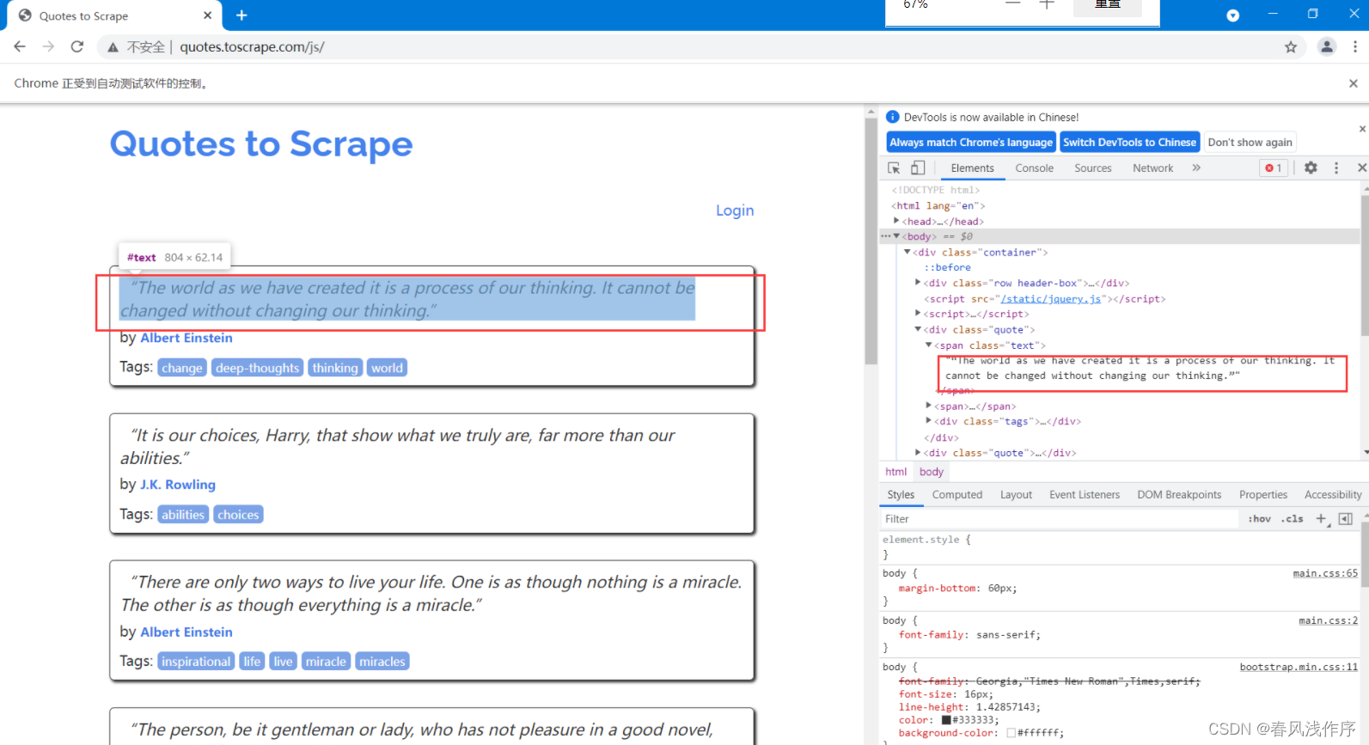Open Chrome's three-dot menu
The image size is (1369, 745).
[1354, 47]
